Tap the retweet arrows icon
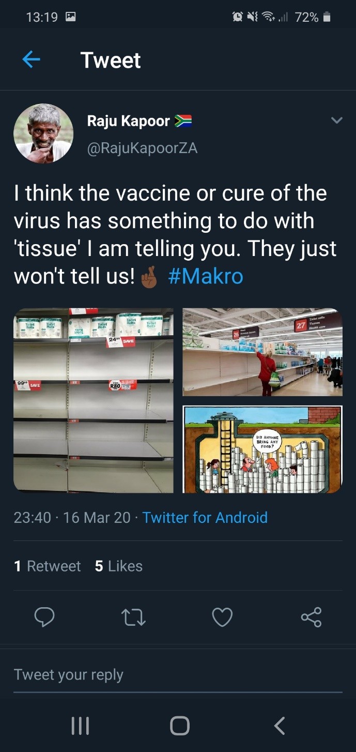Viewport: 356px width, 752px height. pos(133,617)
